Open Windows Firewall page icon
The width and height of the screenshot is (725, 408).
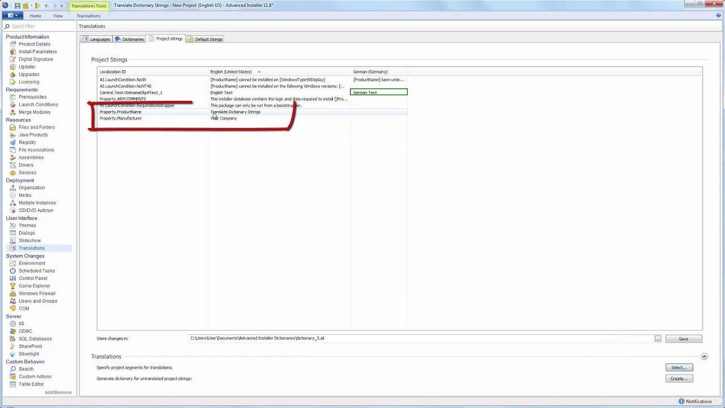(13, 294)
